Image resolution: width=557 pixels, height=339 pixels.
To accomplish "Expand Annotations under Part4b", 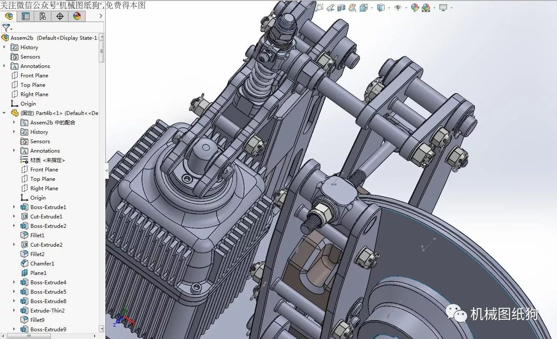I will tap(15, 150).
